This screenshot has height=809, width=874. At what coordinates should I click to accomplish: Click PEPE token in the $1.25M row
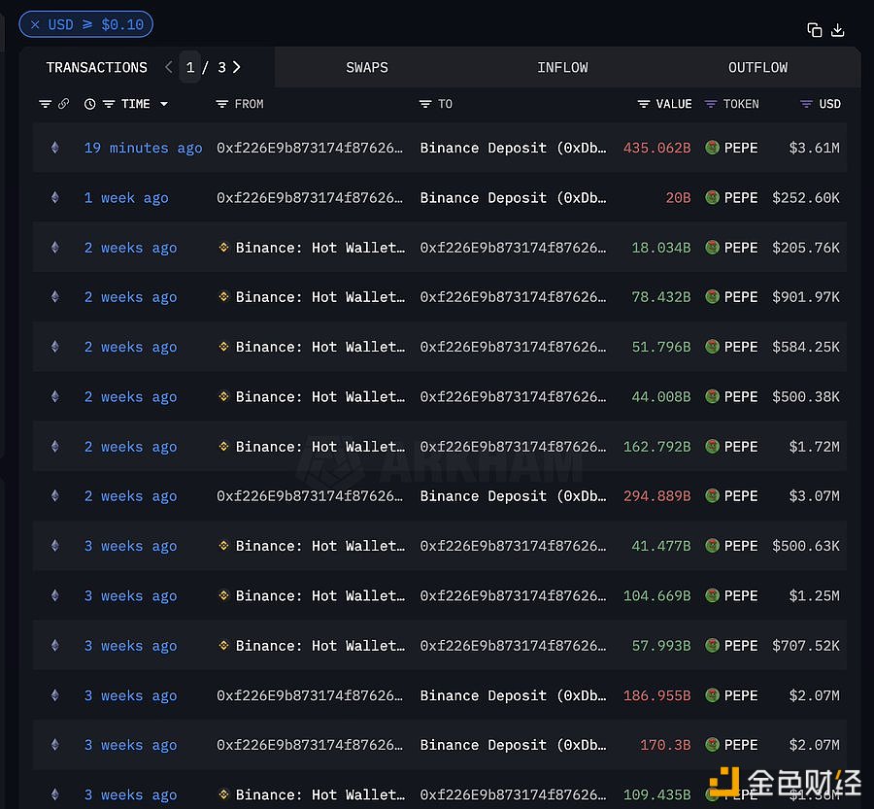(x=731, y=596)
